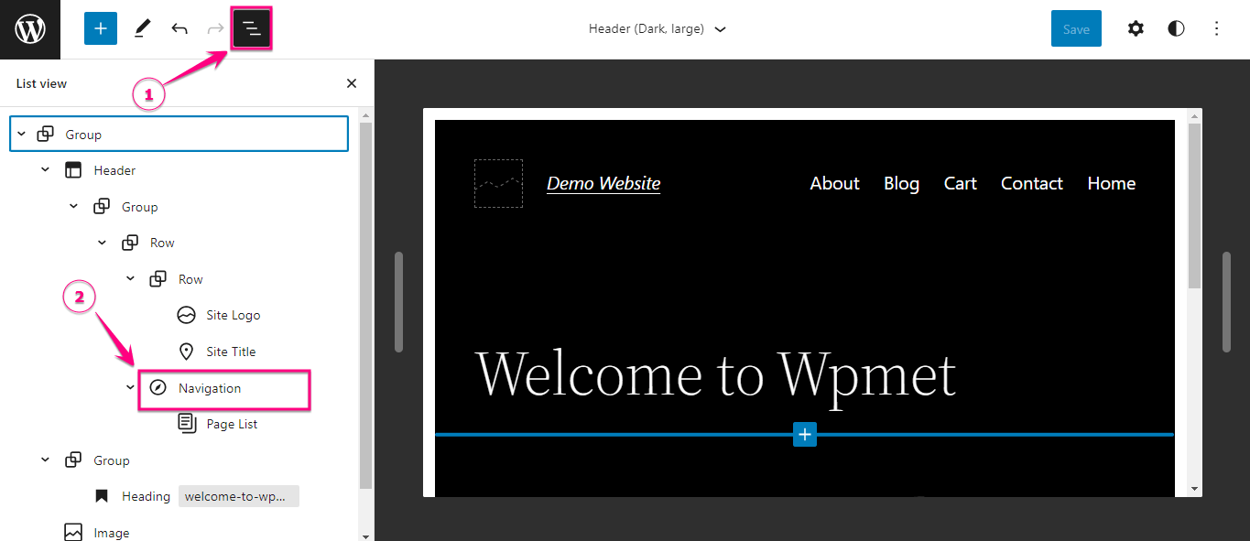This screenshot has width=1250, height=541.
Task: Save the template changes
Action: click(x=1076, y=28)
